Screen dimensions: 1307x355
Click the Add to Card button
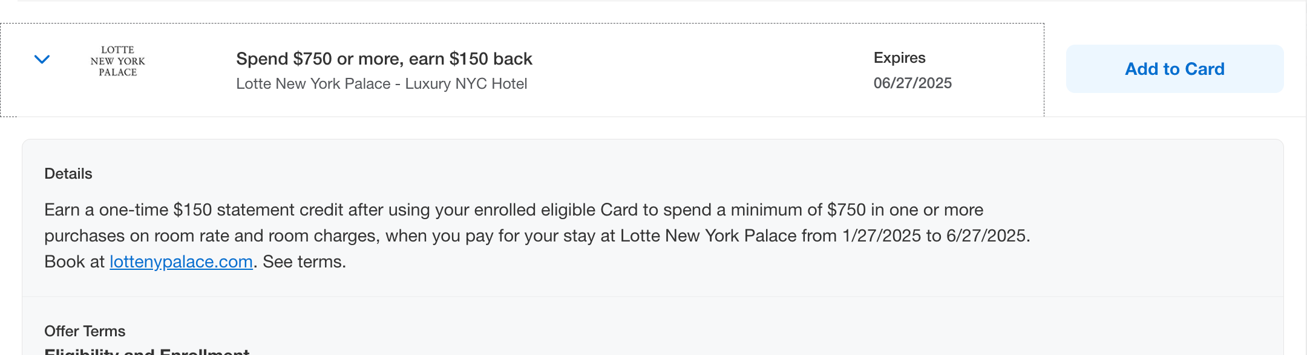pyautogui.click(x=1174, y=68)
